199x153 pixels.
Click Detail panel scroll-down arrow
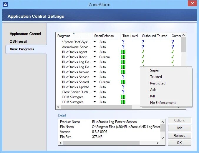[163, 138]
